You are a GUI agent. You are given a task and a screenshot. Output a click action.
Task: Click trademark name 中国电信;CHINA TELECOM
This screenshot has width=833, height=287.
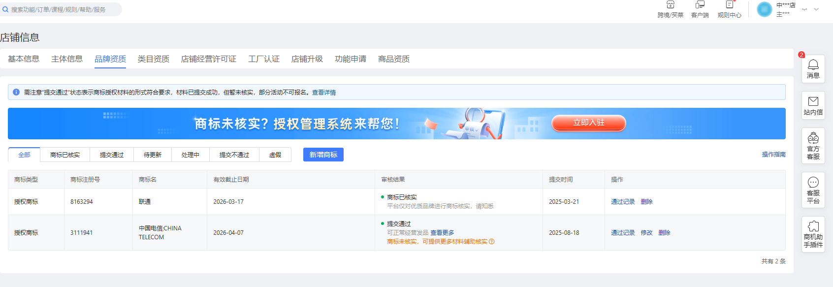click(x=160, y=233)
